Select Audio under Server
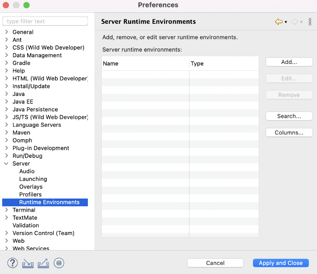The image size is (317, 274). [27, 171]
